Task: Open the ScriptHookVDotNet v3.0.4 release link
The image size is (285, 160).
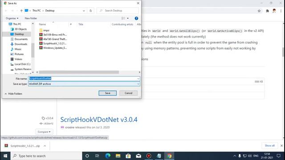Action: pyautogui.click(x=99, y=120)
